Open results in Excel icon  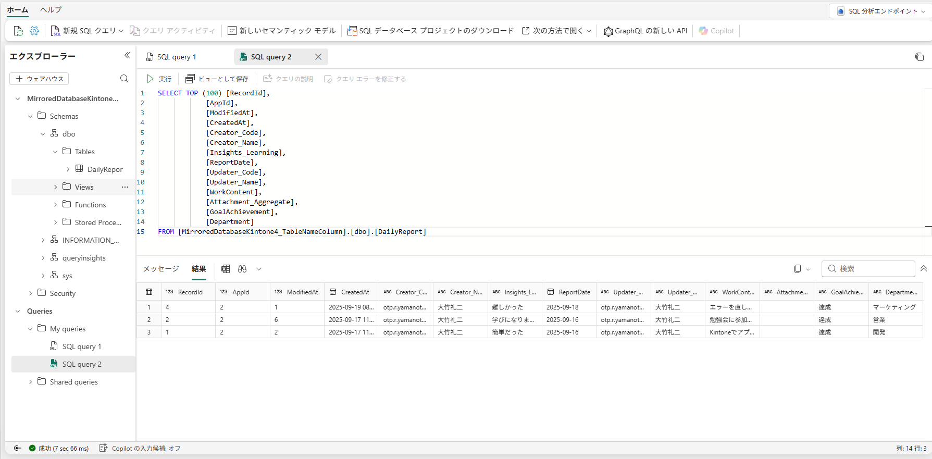coord(226,269)
